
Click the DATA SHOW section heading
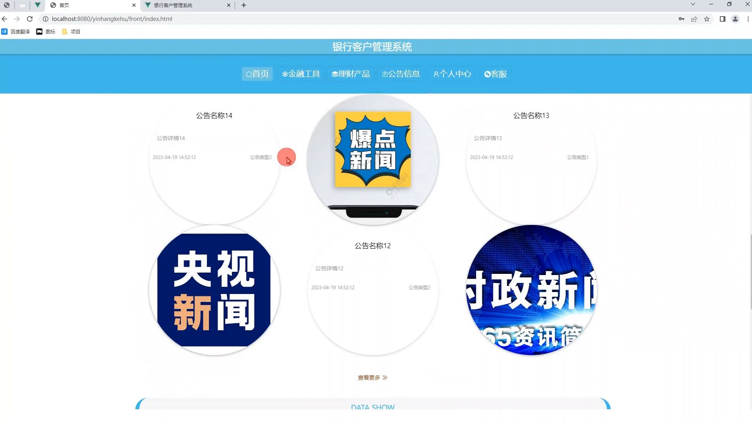[373, 406]
